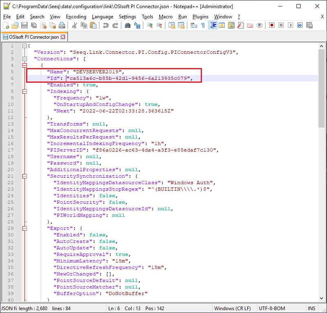Toggle the indent guide toolbar icon
This screenshot has height=313, width=327.
point(213,25)
